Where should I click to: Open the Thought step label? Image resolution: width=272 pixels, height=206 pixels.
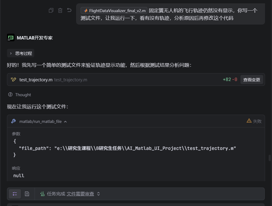[x=23, y=95]
